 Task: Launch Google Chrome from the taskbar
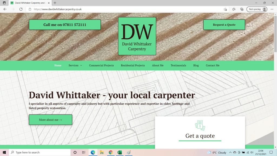(x=111, y=152)
